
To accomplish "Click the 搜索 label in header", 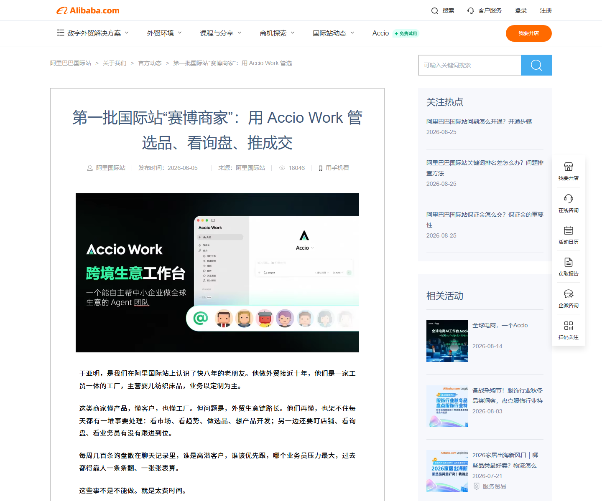I will (448, 10).
